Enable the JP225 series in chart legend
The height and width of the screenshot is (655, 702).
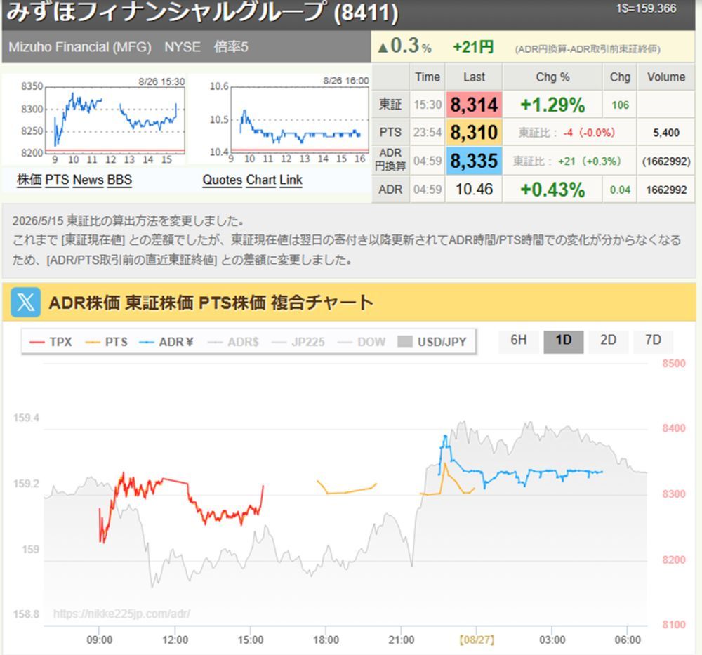298,342
